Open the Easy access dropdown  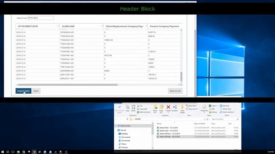point(192,109)
